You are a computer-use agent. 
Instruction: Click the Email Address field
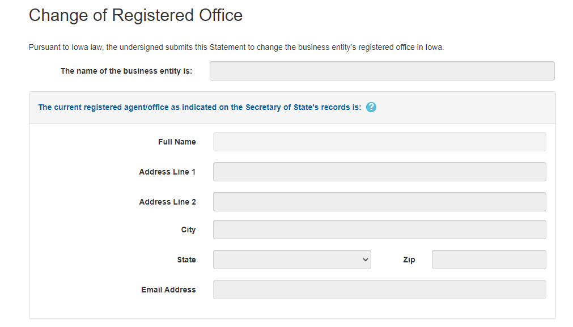379,290
